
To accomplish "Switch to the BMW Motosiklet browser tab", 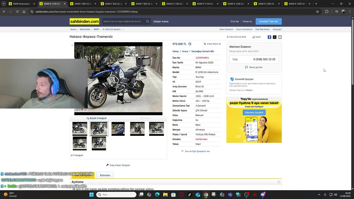I will (22, 4).
